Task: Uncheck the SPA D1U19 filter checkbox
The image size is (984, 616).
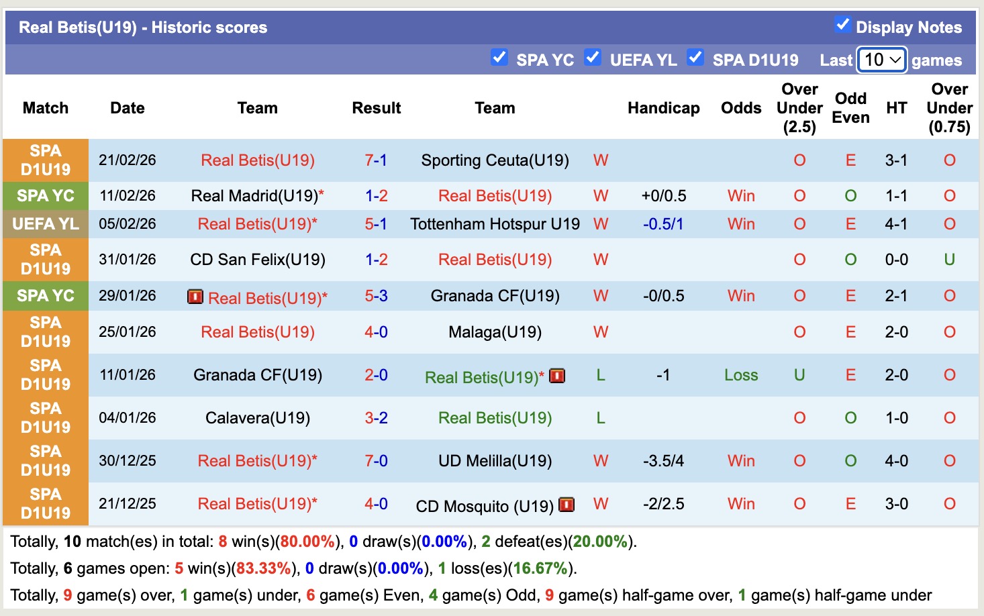Action: pyautogui.click(x=695, y=58)
